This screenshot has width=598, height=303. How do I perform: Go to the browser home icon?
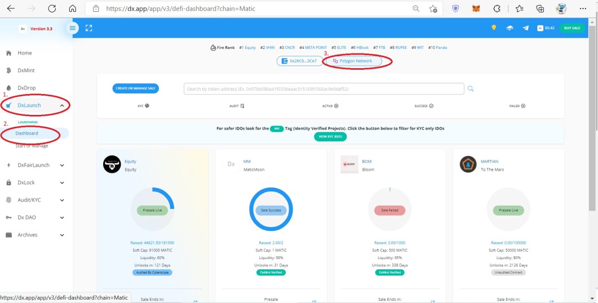(x=73, y=8)
